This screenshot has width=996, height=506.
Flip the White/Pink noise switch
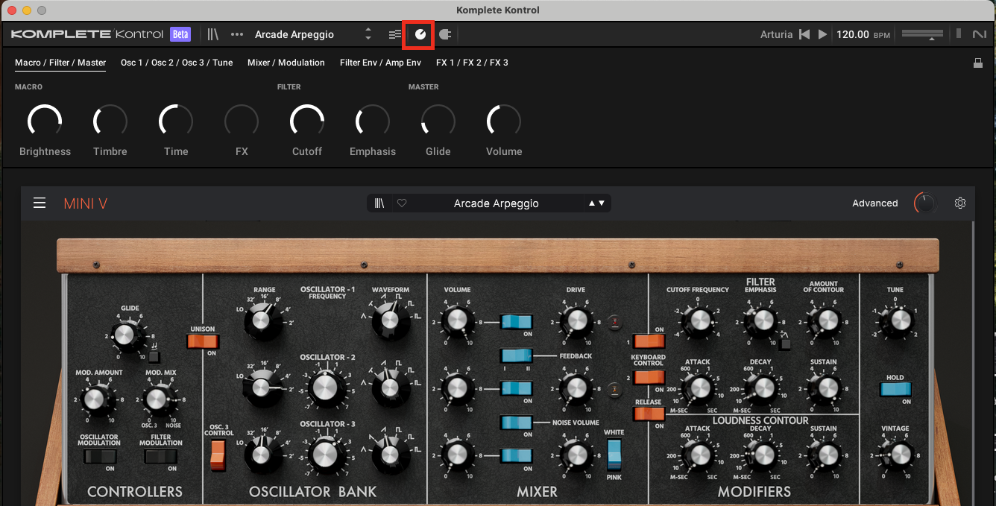click(614, 455)
